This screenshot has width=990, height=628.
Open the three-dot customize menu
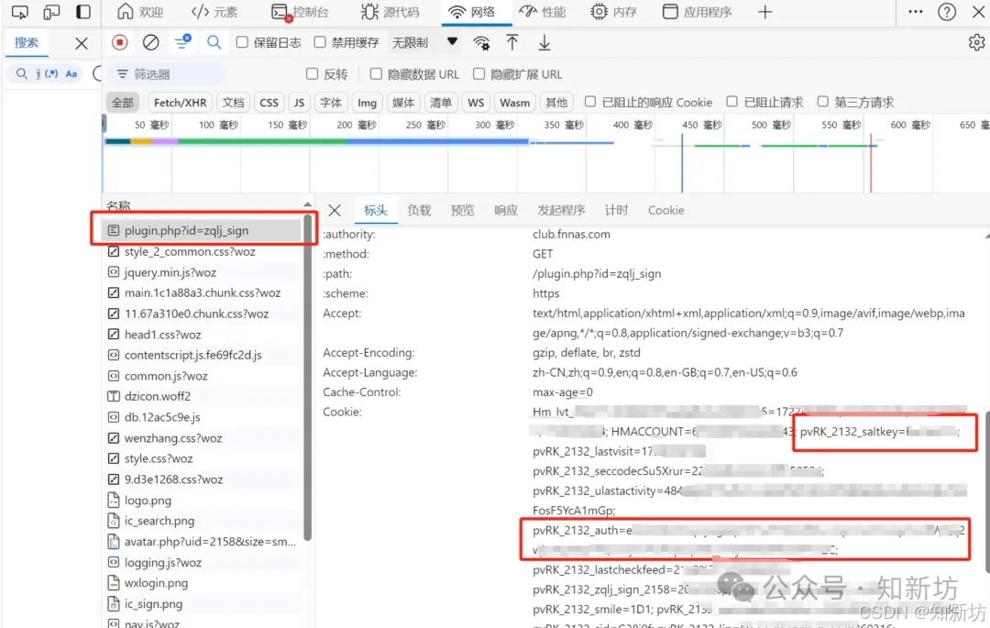pos(915,12)
